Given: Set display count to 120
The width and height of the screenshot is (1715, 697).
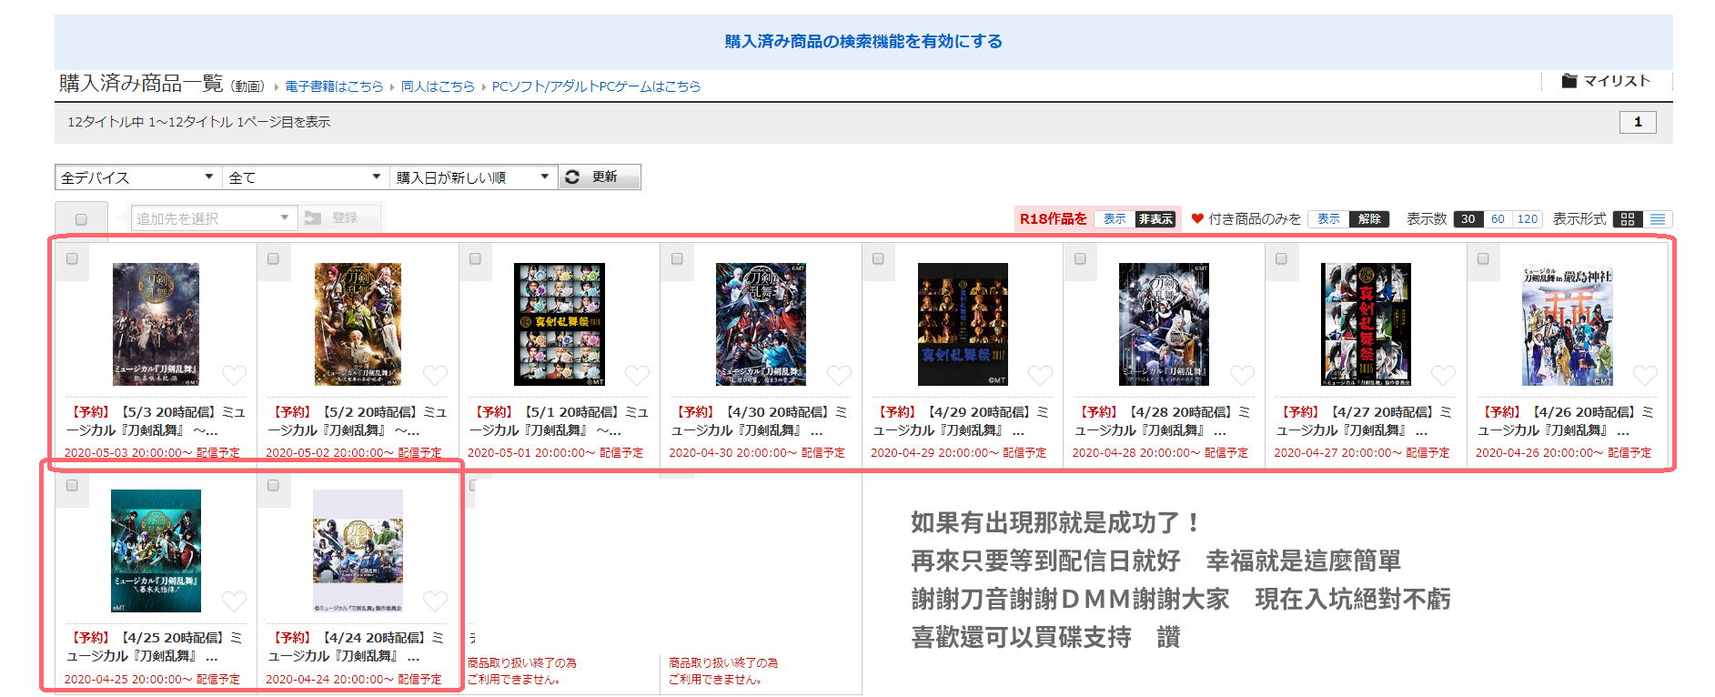Looking at the screenshot, I should point(1528,219).
